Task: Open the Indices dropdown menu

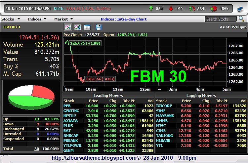Action: click(x=37, y=19)
